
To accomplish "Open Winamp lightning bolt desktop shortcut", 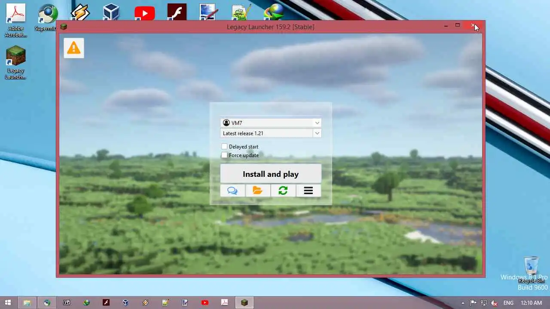I will click(80, 13).
